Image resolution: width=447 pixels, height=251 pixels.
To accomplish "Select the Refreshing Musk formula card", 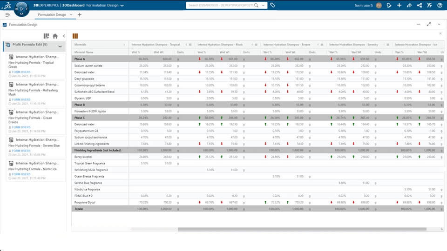I will pyautogui.click(x=35, y=93).
